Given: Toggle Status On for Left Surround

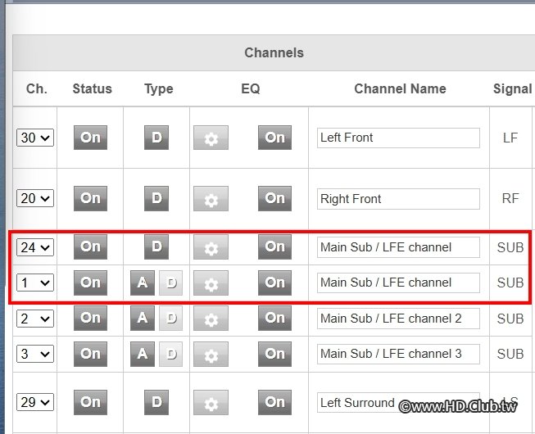Looking at the screenshot, I should (90, 403).
